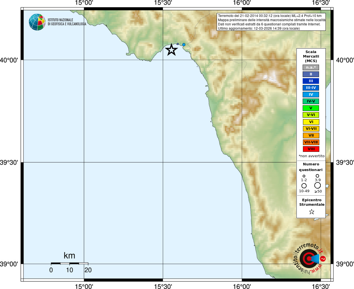Click the top axis label 16°00'
This screenshot has height=289, width=354.
point(242,3)
